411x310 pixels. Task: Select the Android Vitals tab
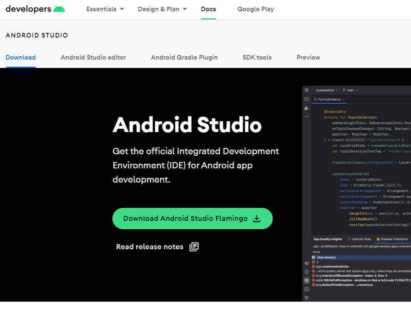pos(362,239)
